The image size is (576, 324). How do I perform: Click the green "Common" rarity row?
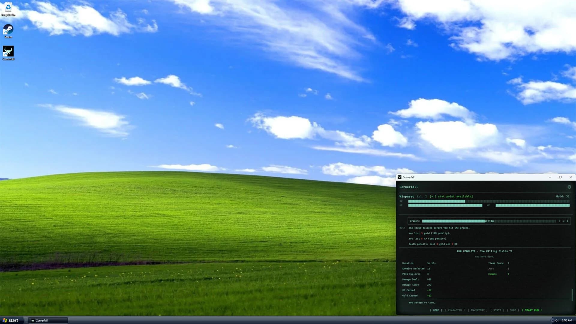pos(499,274)
